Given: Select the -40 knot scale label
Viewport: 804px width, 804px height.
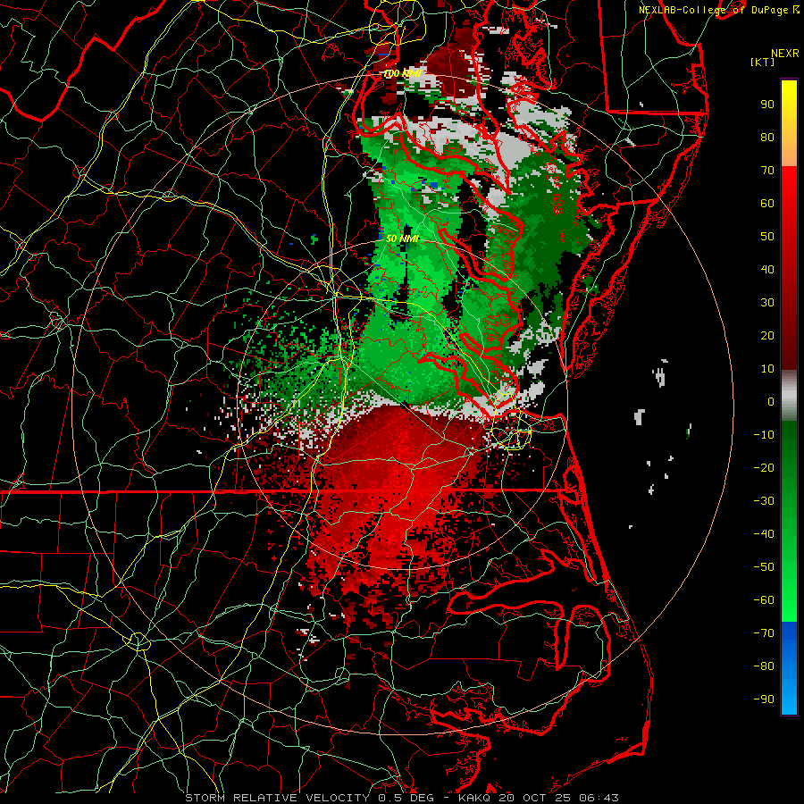Looking at the screenshot, I should coord(764,534).
